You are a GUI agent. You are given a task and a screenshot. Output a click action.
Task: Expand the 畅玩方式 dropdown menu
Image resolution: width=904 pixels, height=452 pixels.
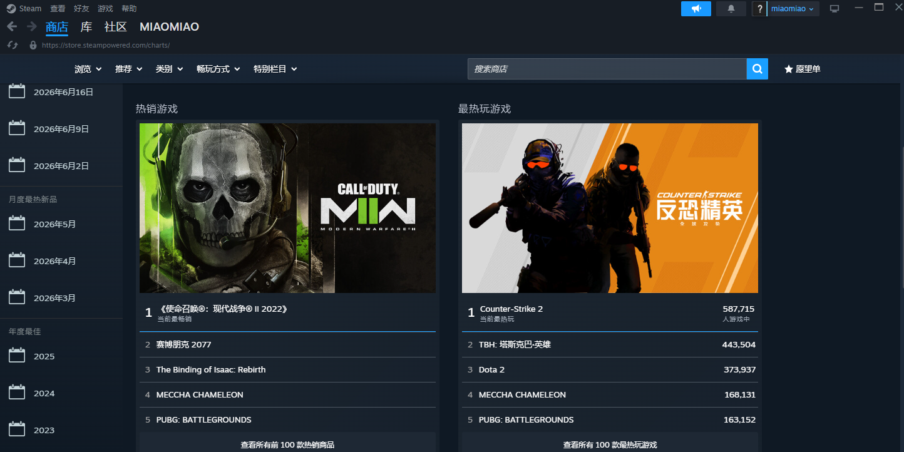218,69
